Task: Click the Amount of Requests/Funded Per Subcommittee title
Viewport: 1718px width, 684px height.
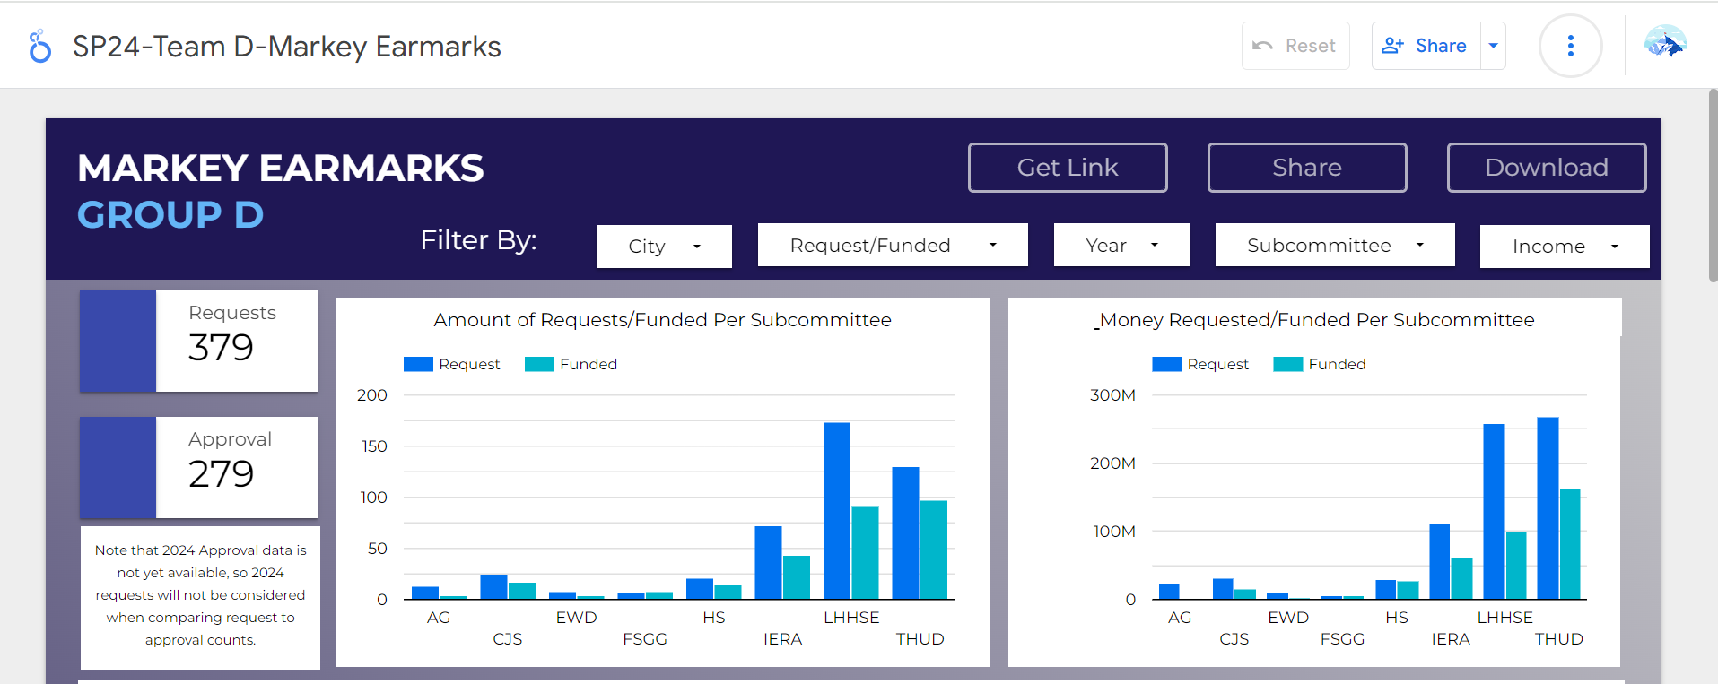Action: click(662, 320)
